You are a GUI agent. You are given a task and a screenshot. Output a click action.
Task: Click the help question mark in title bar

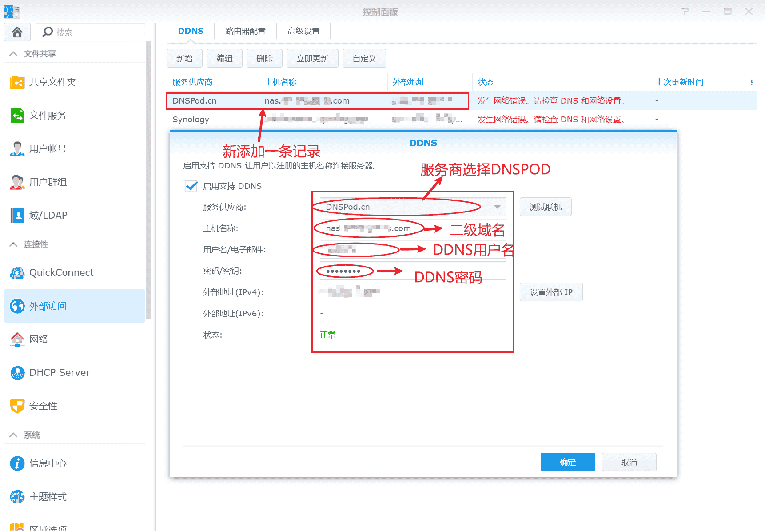point(685,12)
